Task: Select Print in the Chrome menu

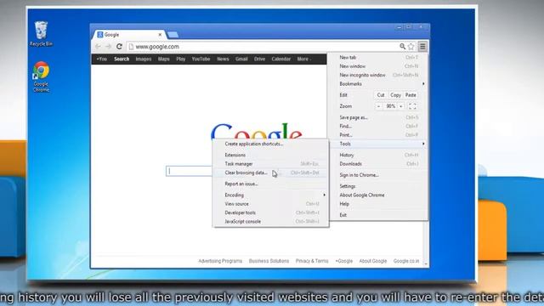Action: 378,135
